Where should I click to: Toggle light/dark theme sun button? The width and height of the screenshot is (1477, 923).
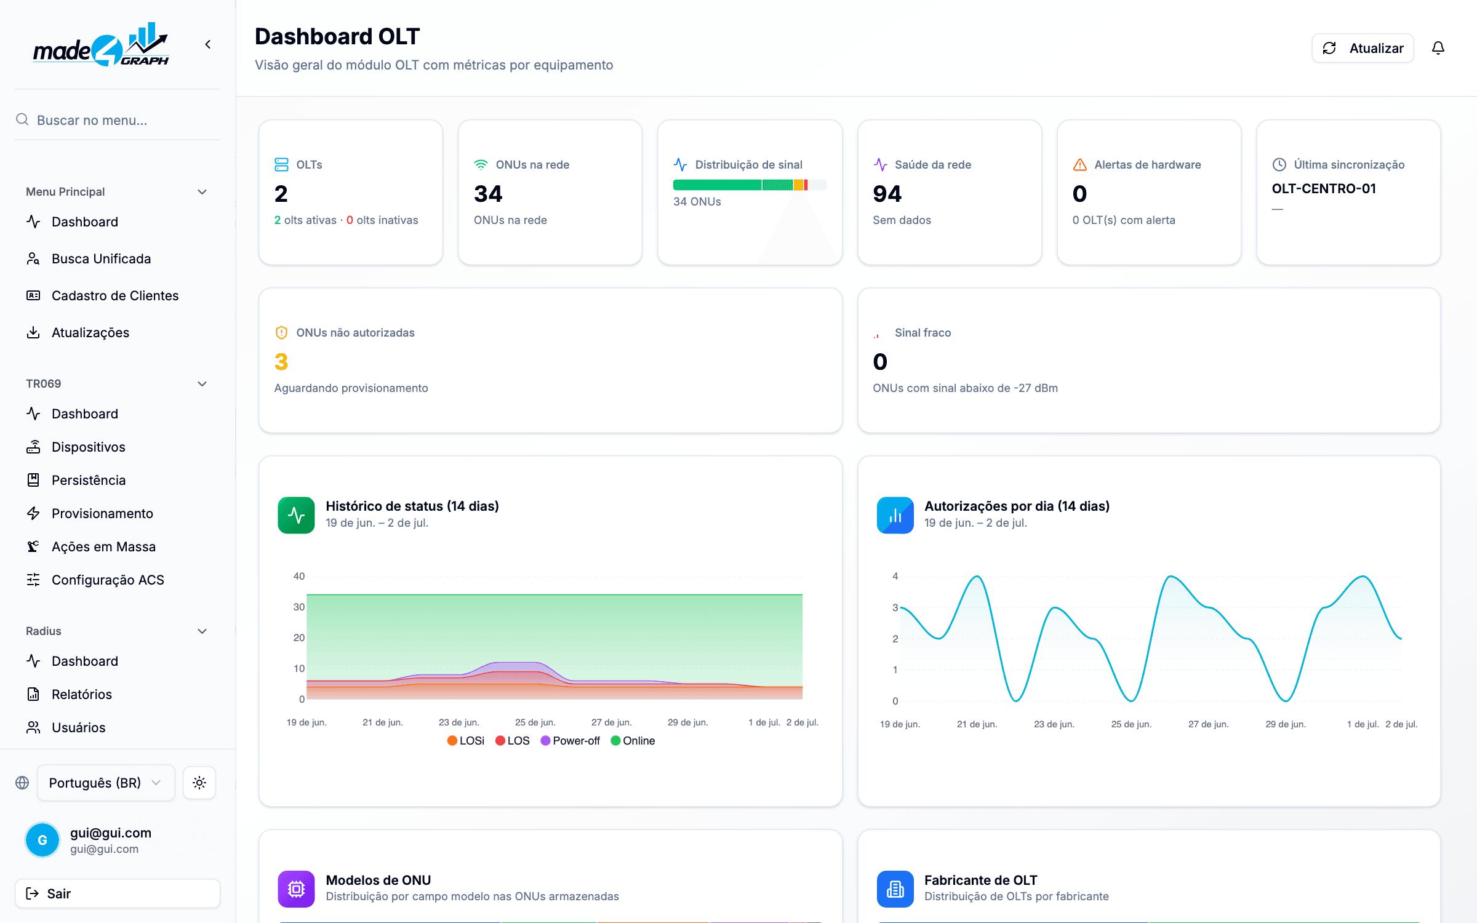(x=199, y=783)
